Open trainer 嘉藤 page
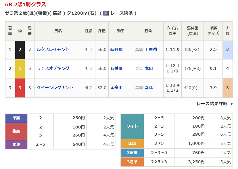Image resolution: width=238 pixels, height=169 pixels. click(x=149, y=88)
